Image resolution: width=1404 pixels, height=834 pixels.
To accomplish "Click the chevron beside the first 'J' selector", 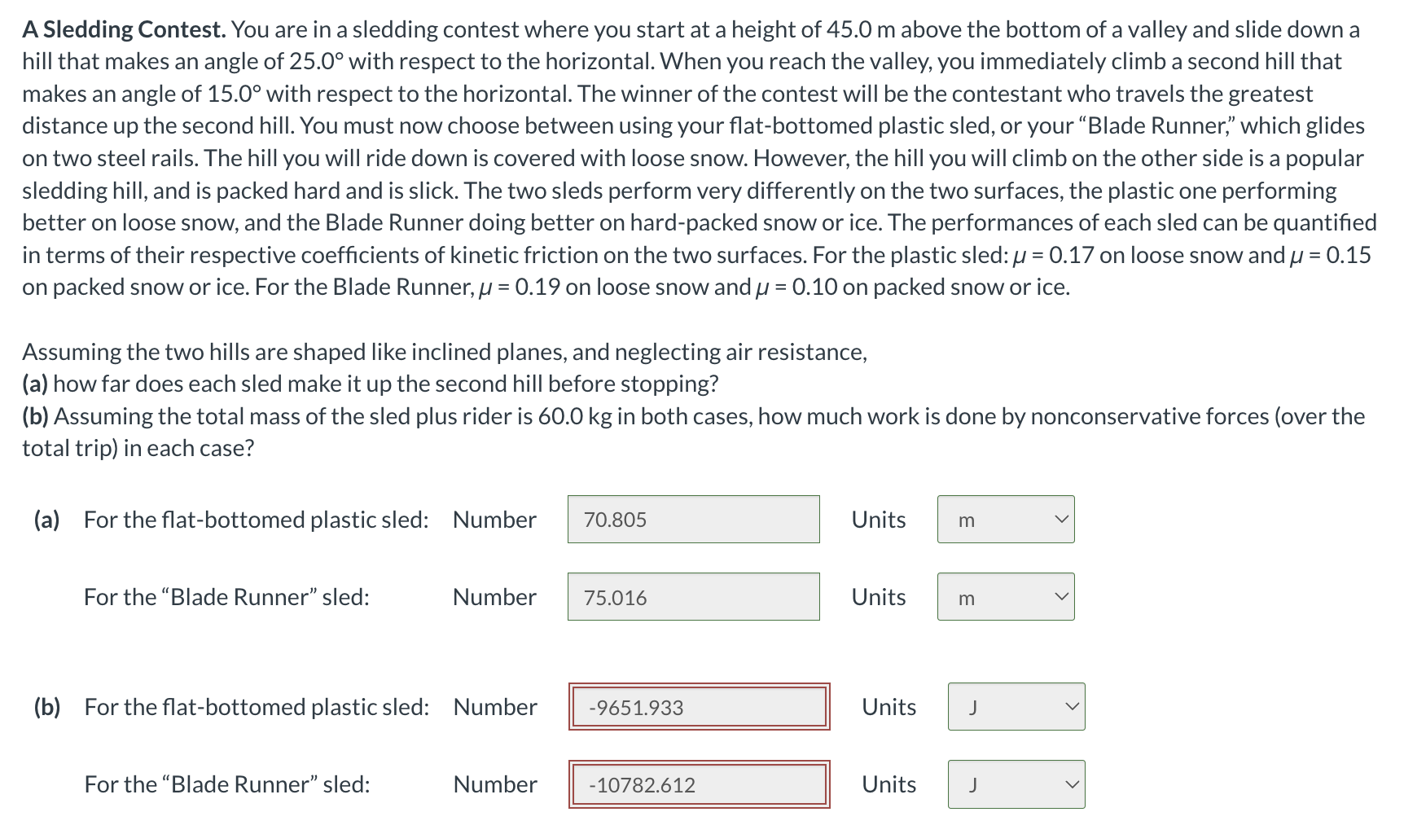I will click(1072, 707).
